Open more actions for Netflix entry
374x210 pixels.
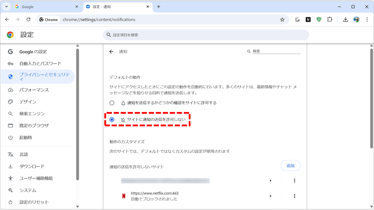294,196
